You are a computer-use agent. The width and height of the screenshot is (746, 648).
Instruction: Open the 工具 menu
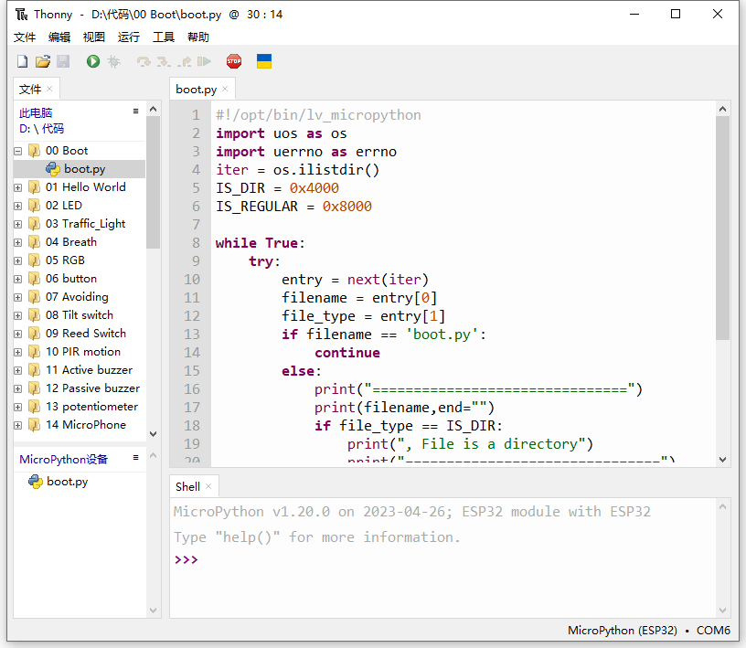tap(163, 37)
